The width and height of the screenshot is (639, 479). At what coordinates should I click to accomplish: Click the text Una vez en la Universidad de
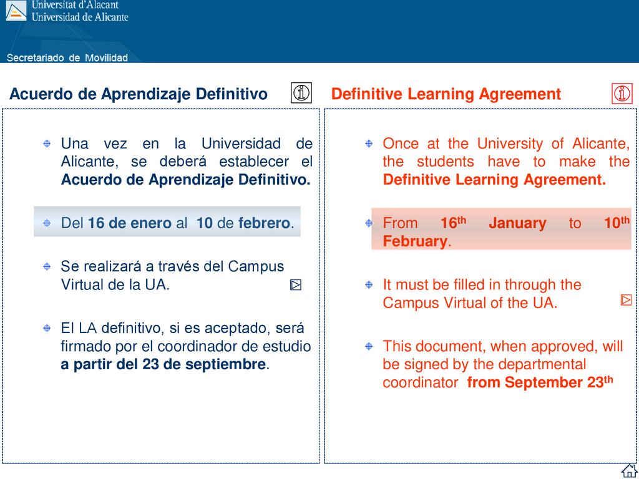pos(187,144)
